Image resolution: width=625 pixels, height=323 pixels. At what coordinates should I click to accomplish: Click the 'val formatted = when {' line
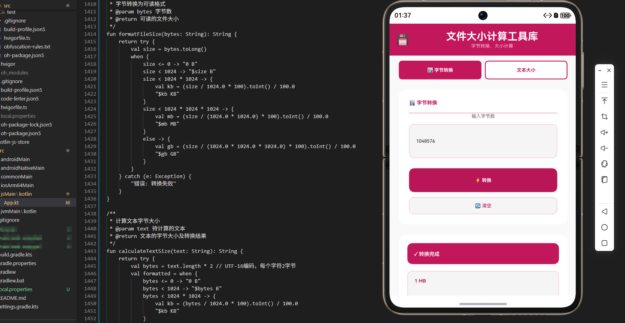[164, 274]
